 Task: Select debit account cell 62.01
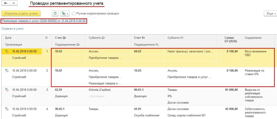[59, 90]
